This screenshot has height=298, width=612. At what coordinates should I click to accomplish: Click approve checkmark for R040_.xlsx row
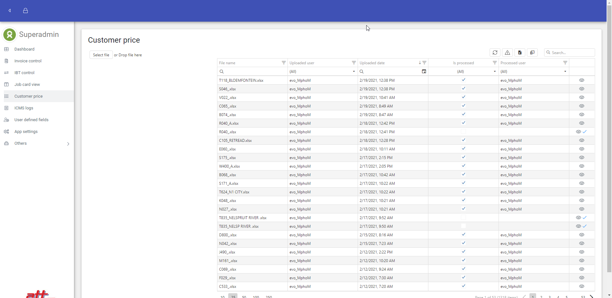pyautogui.click(x=585, y=132)
